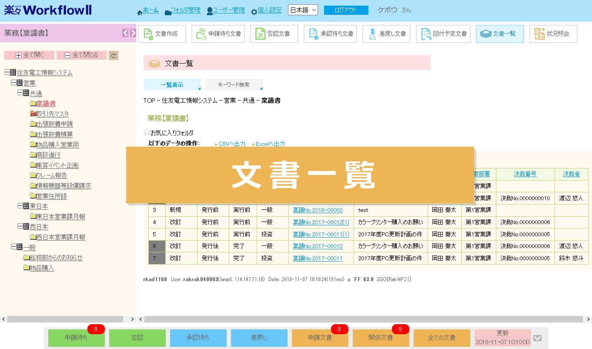592x349 pixels.
Task: Click the bottom 関係文書 button
Action: (x=381, y=338)
